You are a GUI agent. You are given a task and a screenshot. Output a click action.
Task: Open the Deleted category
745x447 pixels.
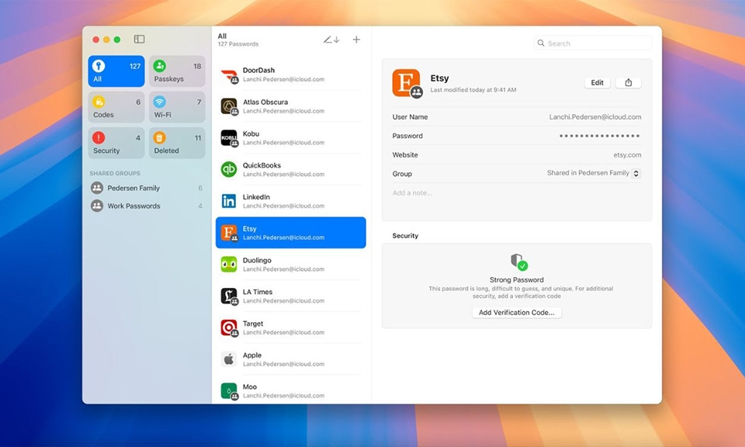[177, 143]
